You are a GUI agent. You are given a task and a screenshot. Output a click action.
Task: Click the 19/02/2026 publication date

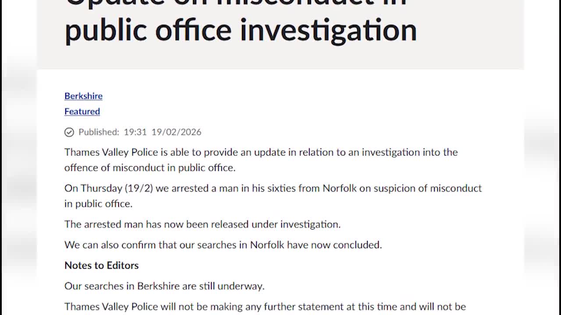click(176, 132)
